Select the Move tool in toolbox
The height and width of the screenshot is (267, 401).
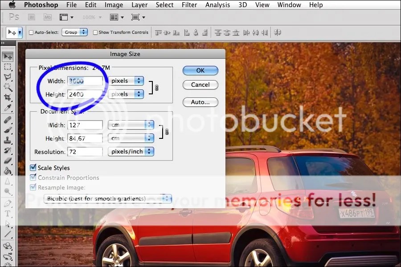(8, 57)
